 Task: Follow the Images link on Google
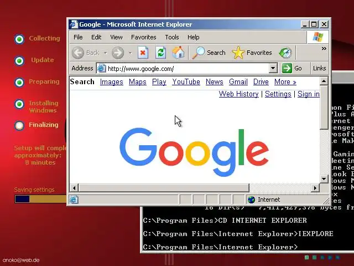point(112,81)
